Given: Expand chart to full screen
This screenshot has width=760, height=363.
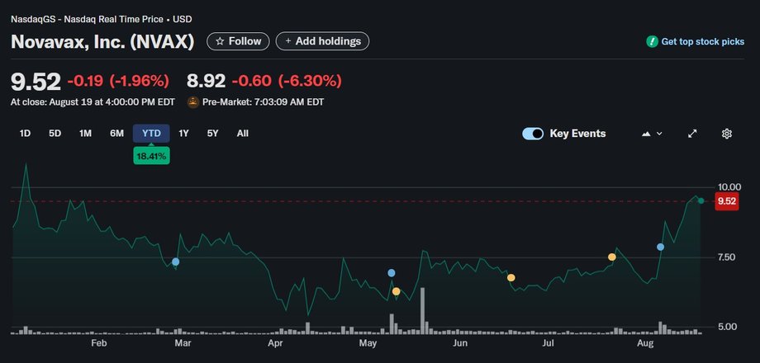Looking at the screenshot, I should coord(692,134).
